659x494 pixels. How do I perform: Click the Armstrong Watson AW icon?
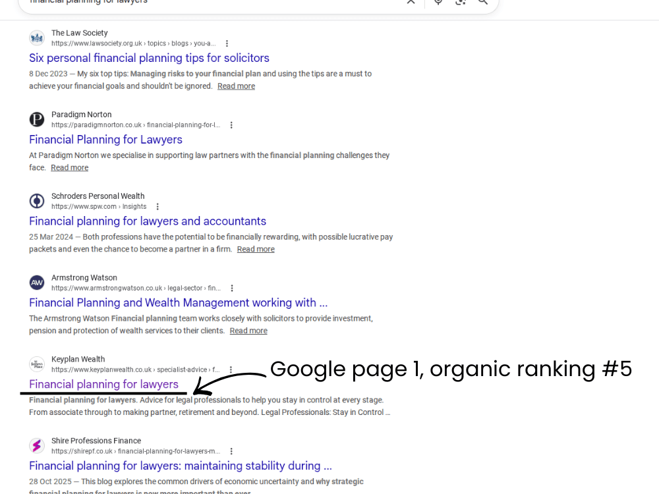click(x=37, y=283)
